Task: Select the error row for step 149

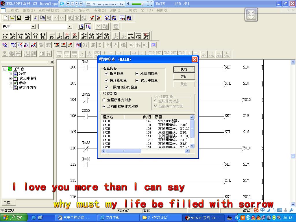Action: (145, 121)
